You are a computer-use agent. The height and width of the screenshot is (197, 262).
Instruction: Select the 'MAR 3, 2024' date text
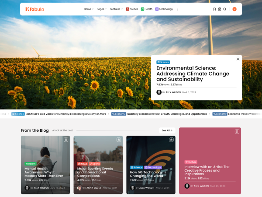point(189,92)
